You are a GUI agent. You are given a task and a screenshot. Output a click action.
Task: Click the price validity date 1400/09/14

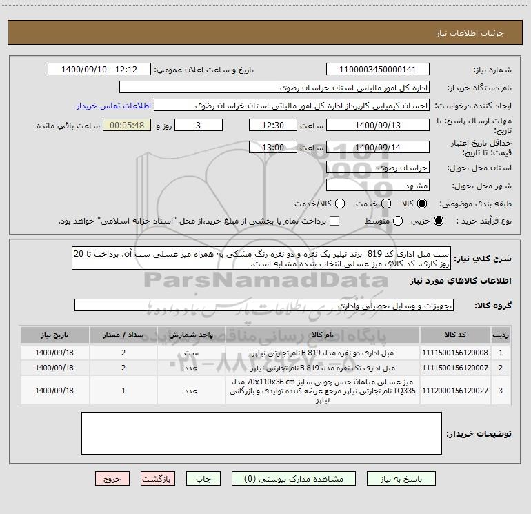(x=378, y=147)
